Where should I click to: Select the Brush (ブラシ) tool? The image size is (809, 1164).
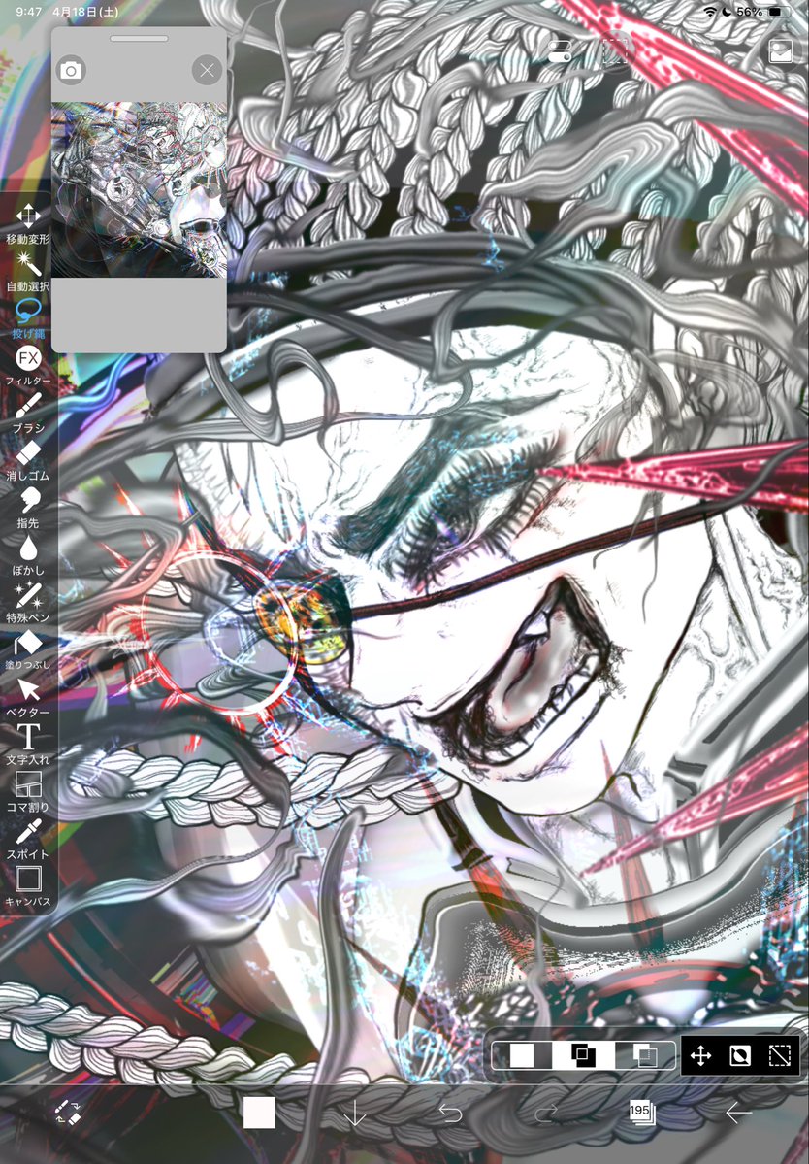31,407
